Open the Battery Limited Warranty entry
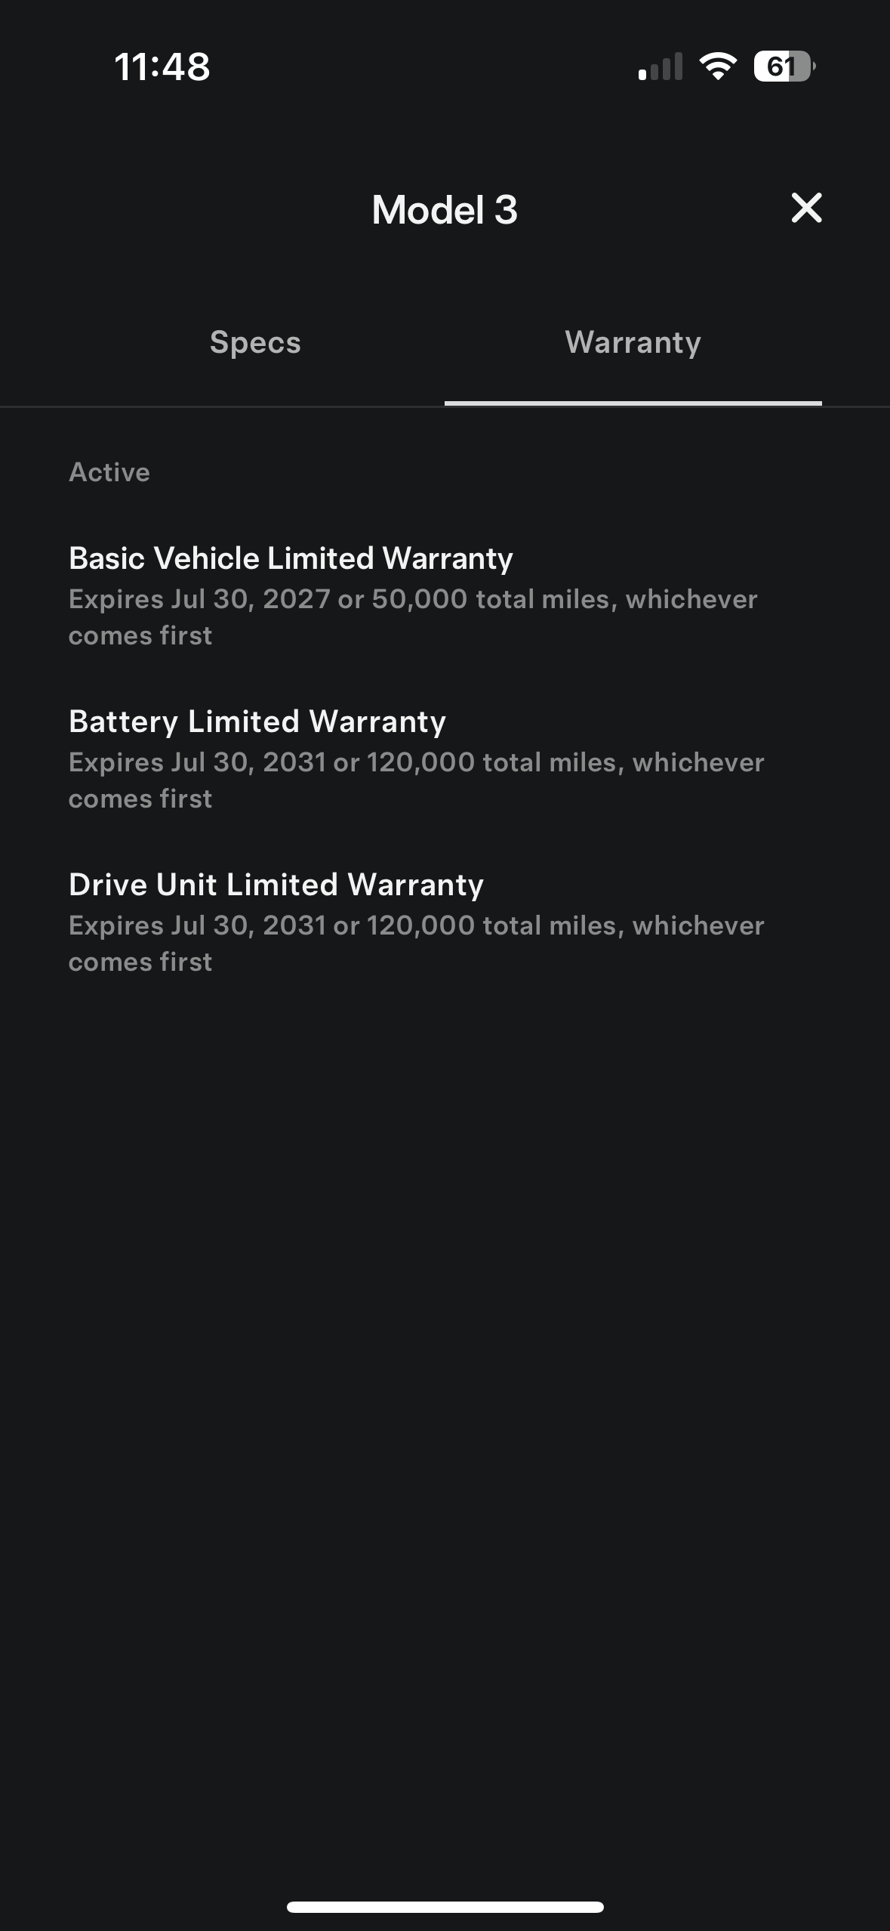The width and height of the screenshot is (890, 1931). [x=257, y=721]
